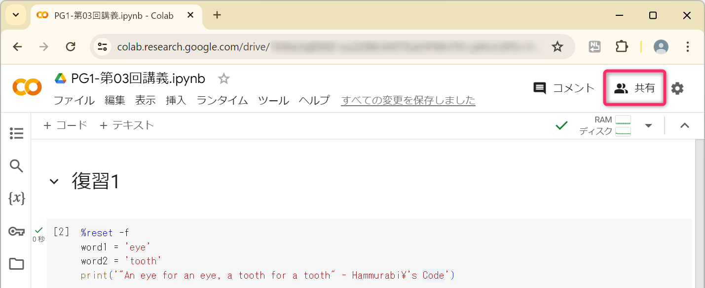
Task: Star the PG1-第03回講義.ipynb notebook
Action: (x=224, y=79)
